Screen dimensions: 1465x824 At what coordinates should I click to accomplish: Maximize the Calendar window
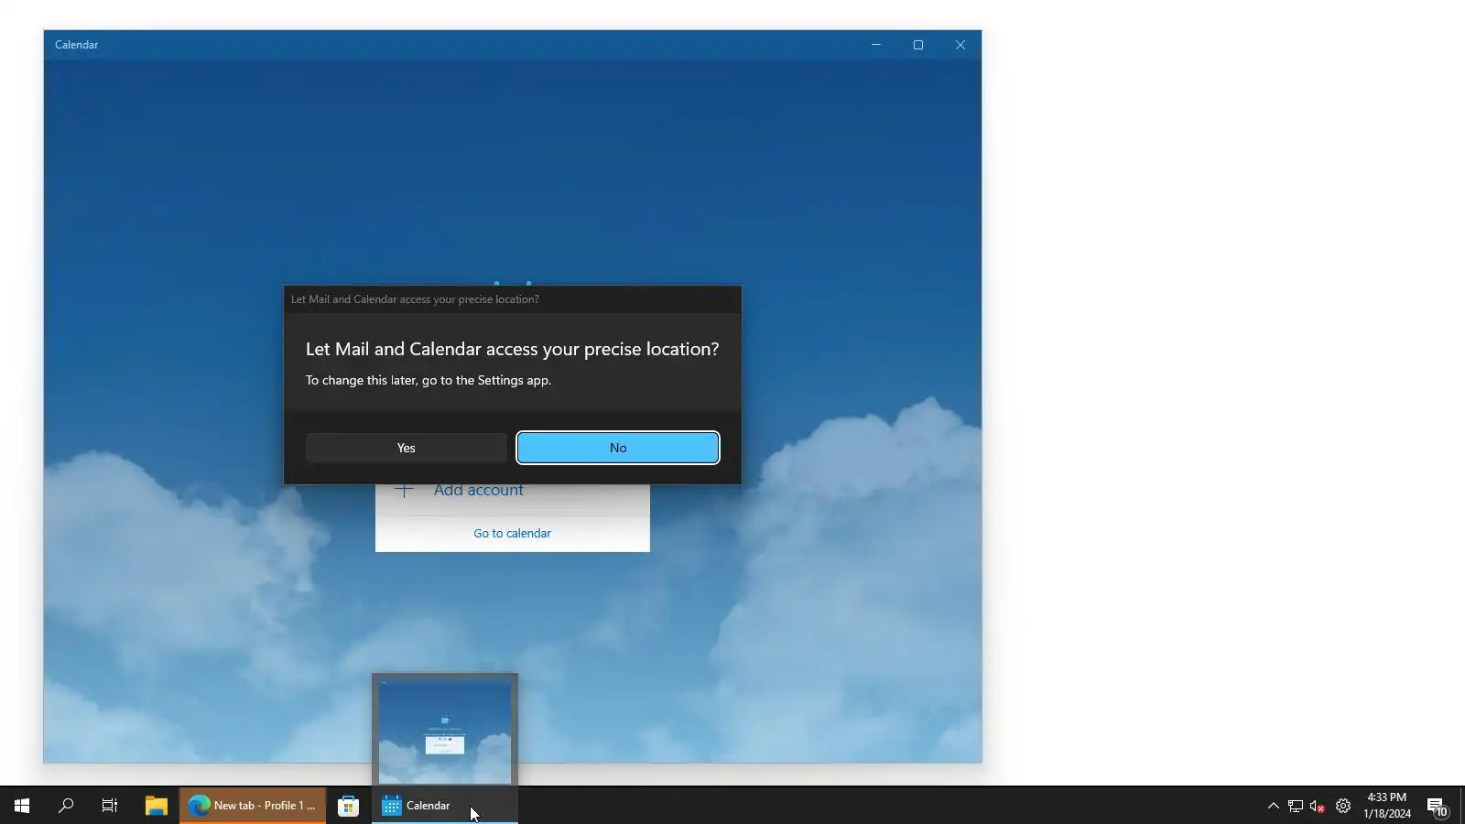pyautogui.click(x=918, y=45)
